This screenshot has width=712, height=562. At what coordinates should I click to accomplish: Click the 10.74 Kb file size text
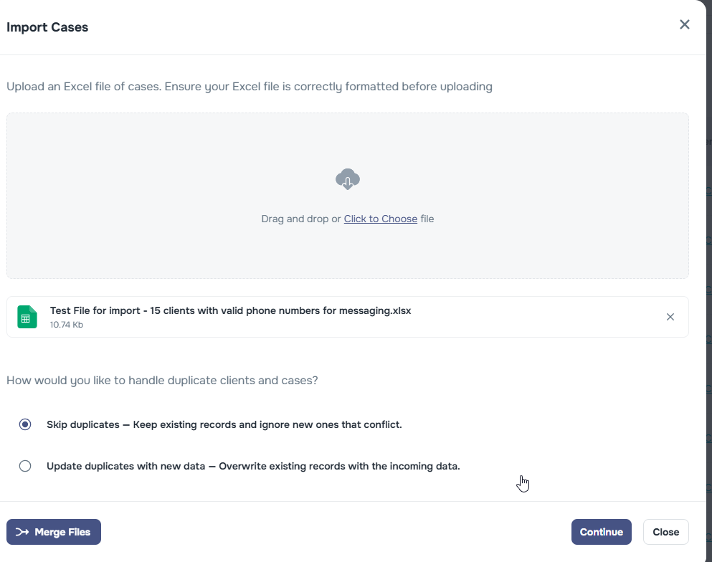tap(67, 325)
